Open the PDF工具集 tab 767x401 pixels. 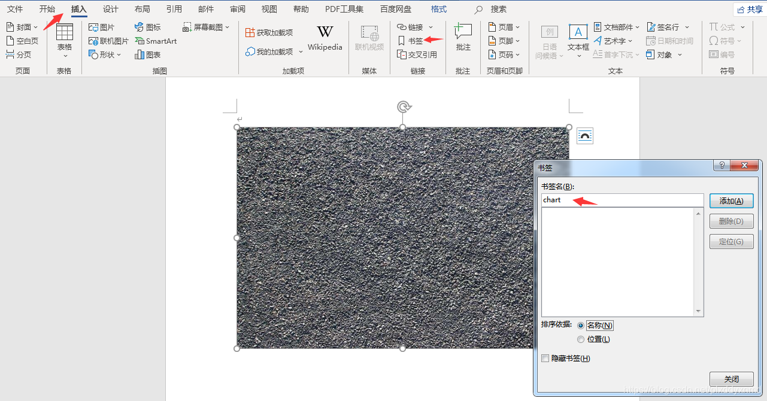click(344, 9)
